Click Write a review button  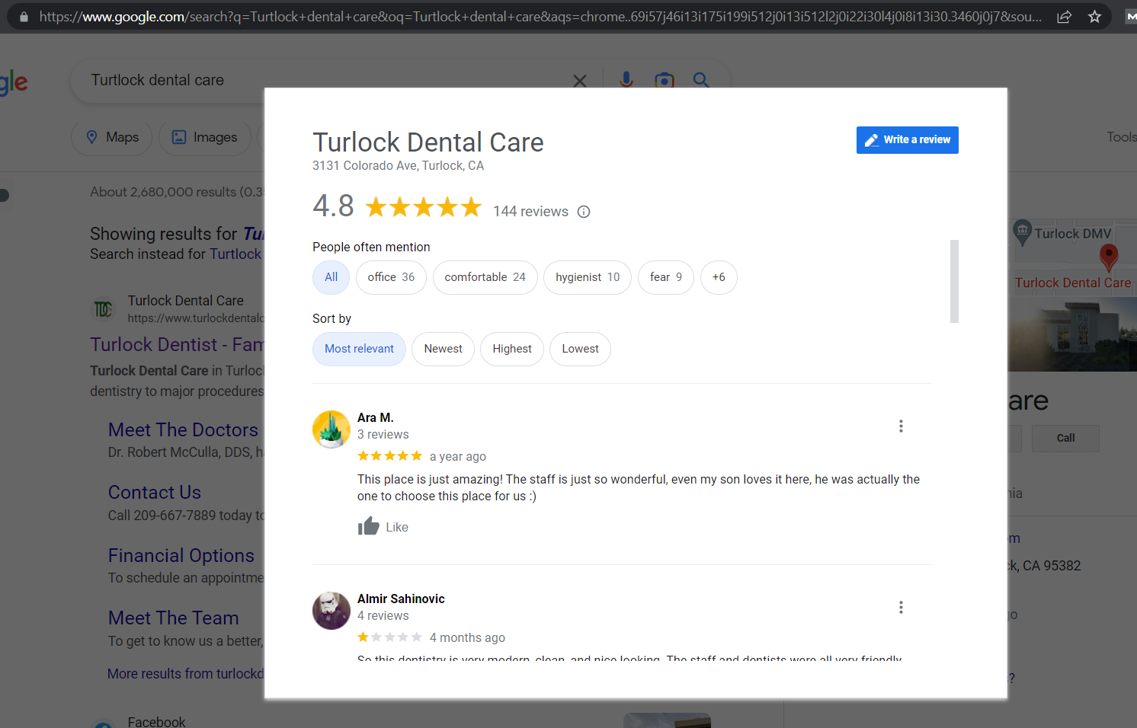(908, 140)
